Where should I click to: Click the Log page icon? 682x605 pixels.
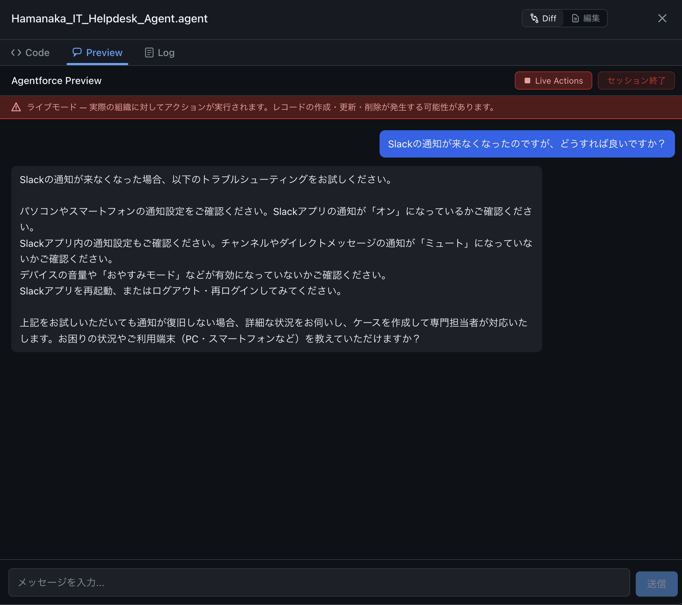tap(149, 53)
